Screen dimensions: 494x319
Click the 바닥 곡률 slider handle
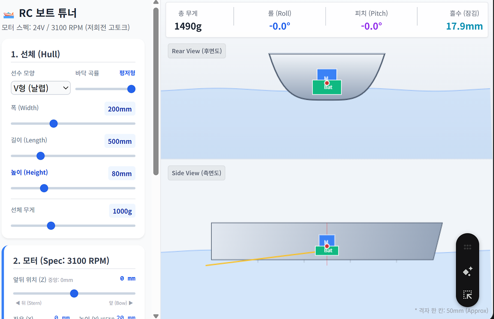tap(131, 89)
